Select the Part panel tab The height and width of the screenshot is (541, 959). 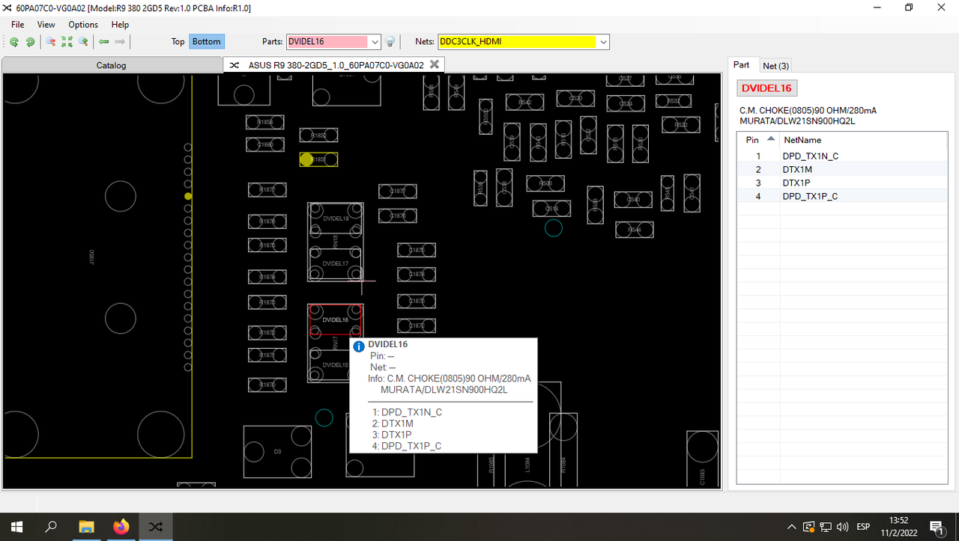click(x=741, y=65)
